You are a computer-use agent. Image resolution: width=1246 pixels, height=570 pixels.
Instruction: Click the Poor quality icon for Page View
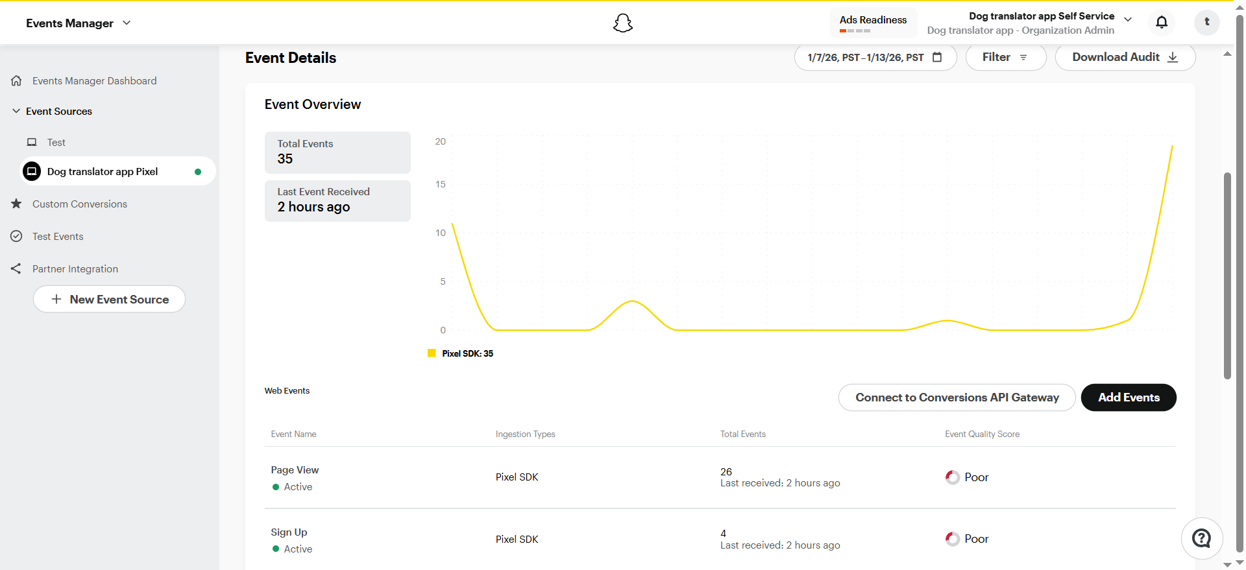[952, 477]
